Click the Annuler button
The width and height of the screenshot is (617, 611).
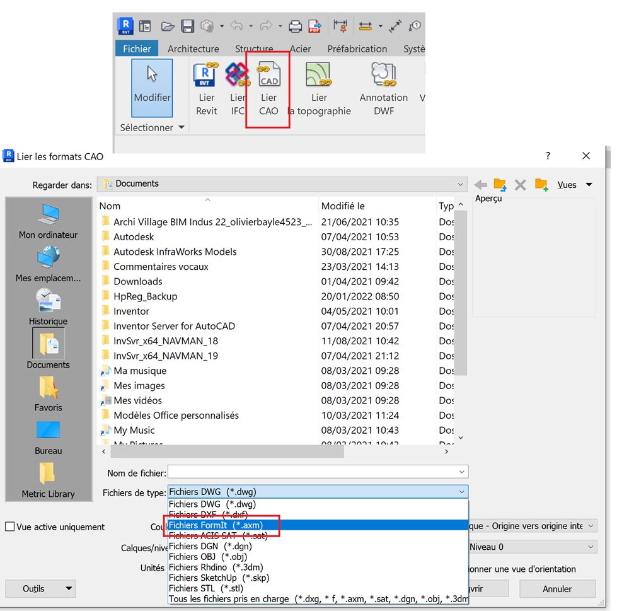tap(557, 588)
